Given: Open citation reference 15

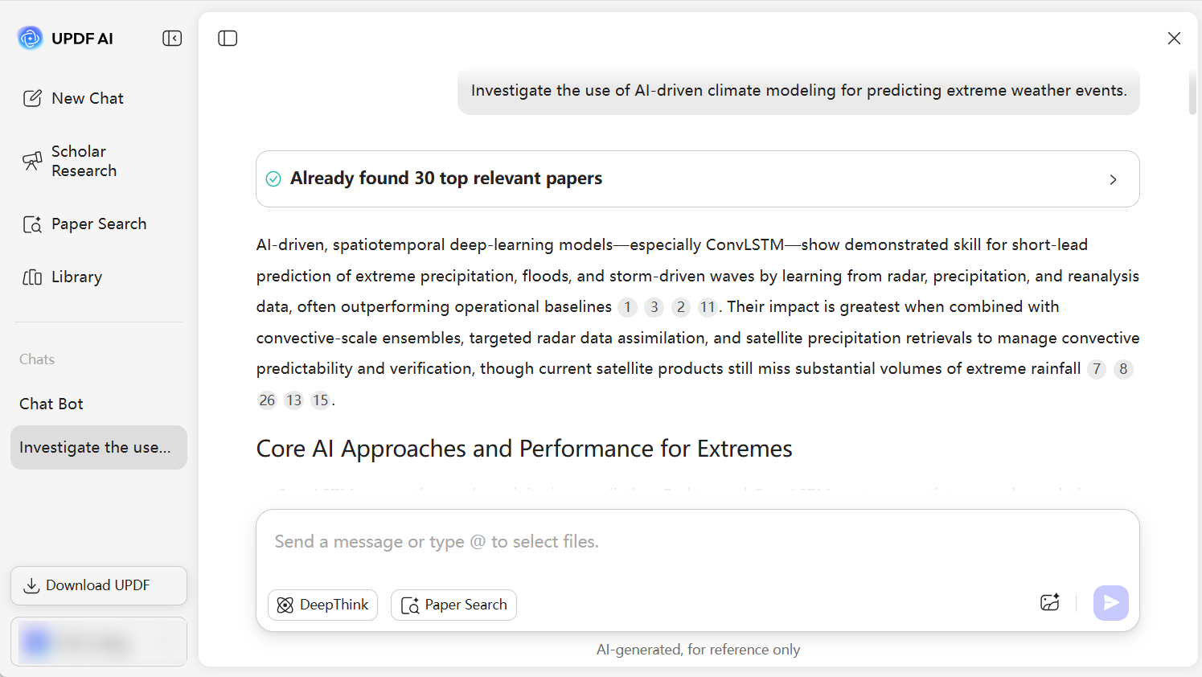Looking at the screenshot, I should (320, 400).
